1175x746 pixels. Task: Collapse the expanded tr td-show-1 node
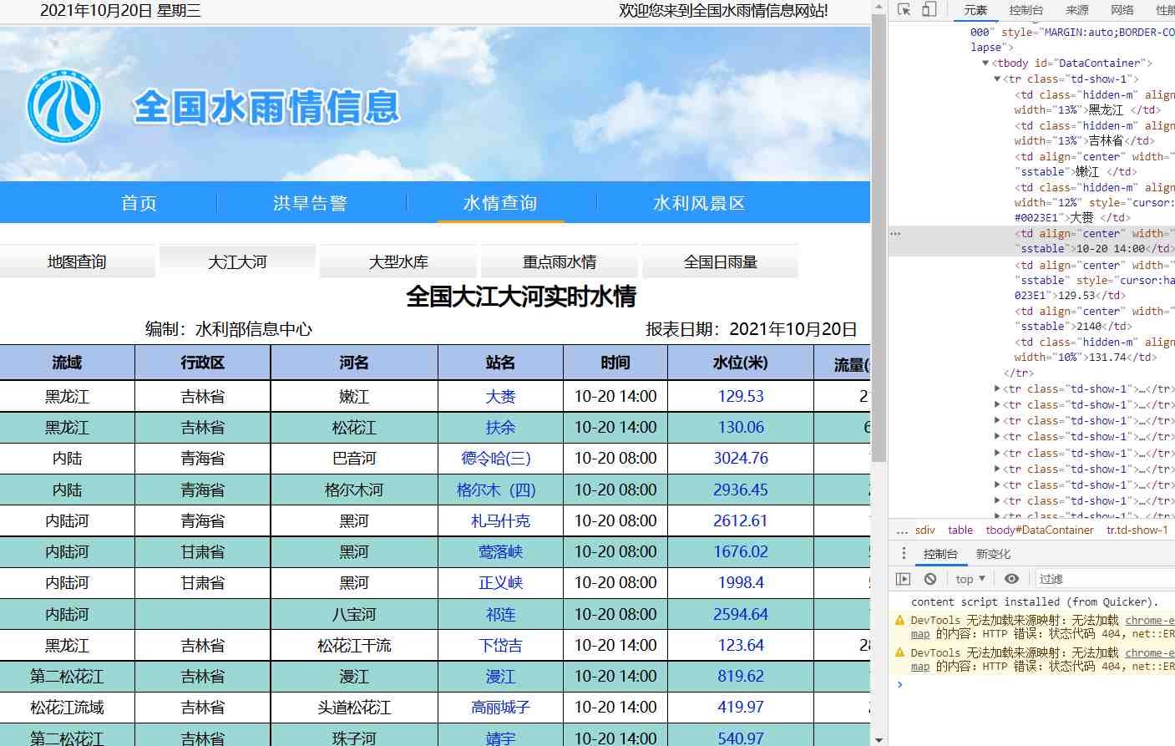[x=997, y=79]
